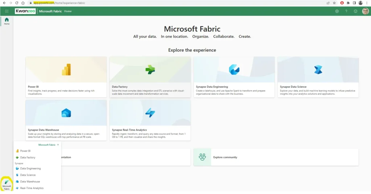Open the app launcher waffle icon
Screen dimensions: 371x194
click(7, 11)
